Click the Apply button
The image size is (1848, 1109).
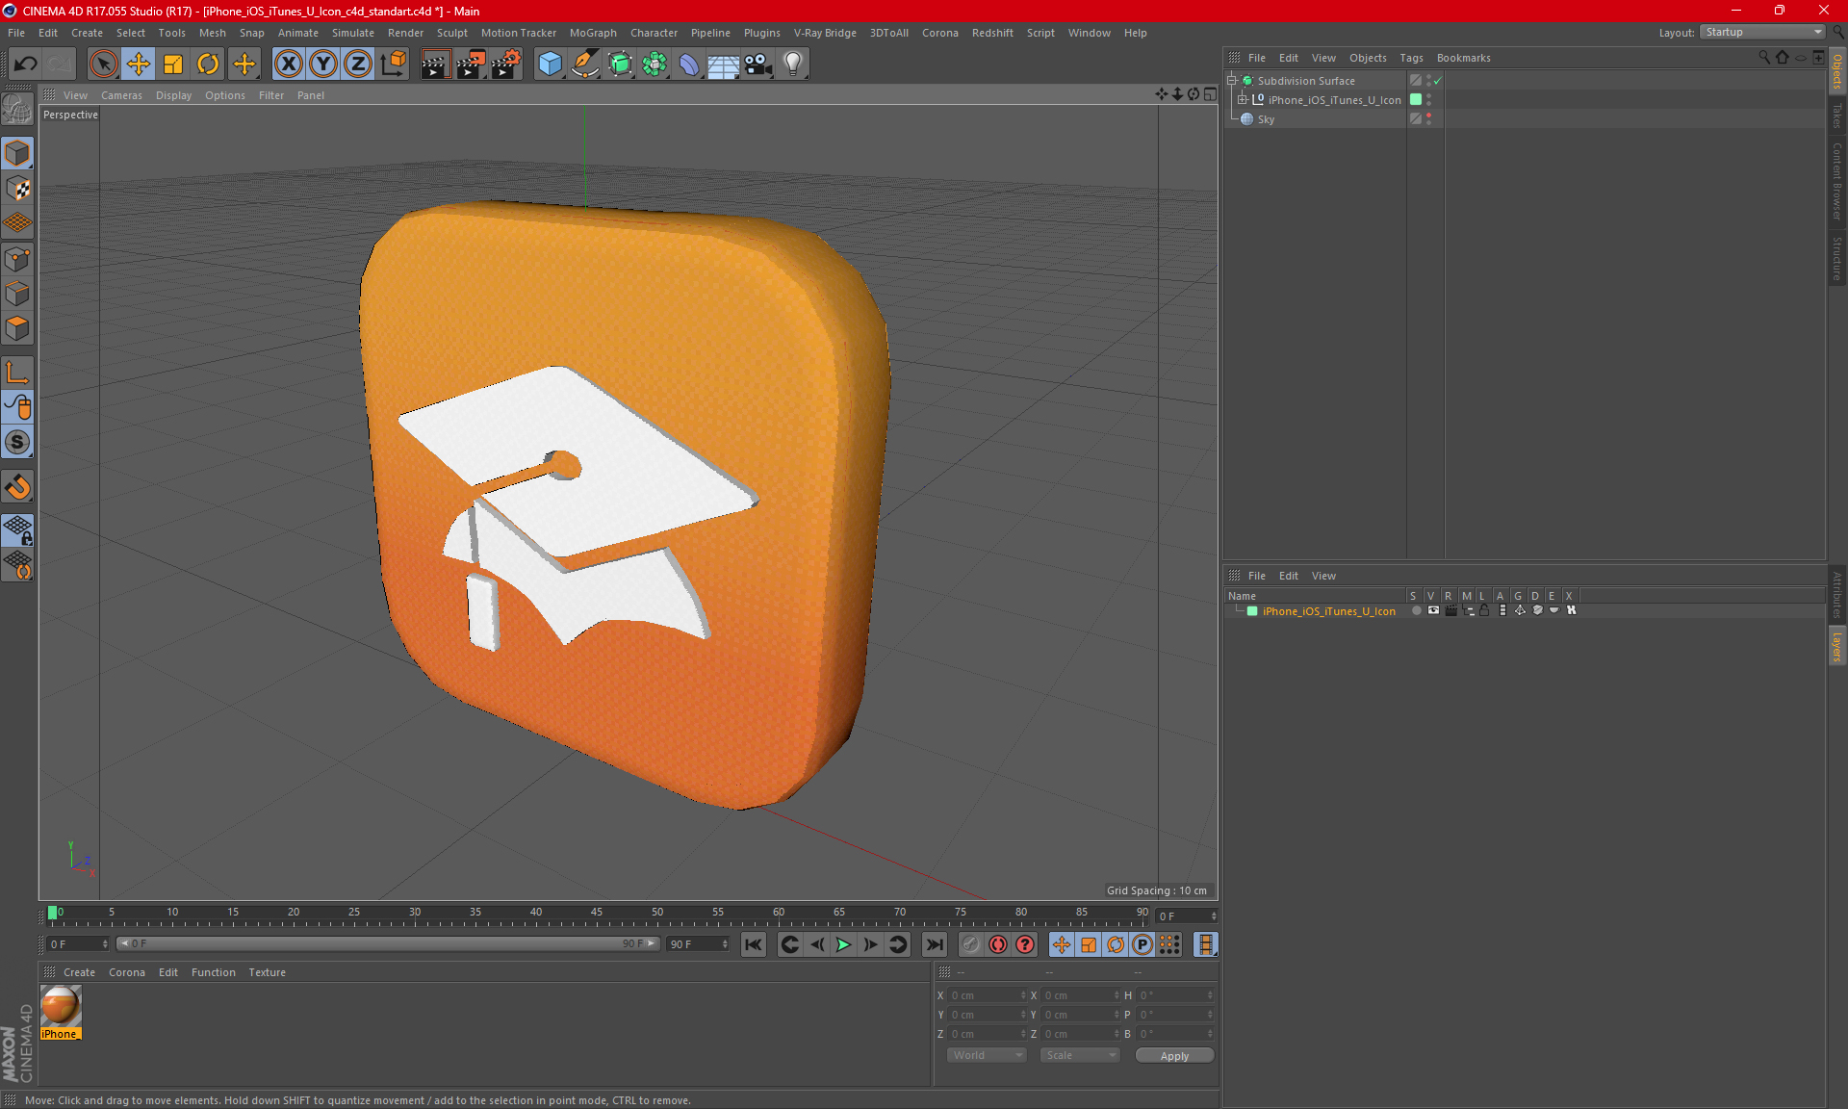tap(1174, 1056)
